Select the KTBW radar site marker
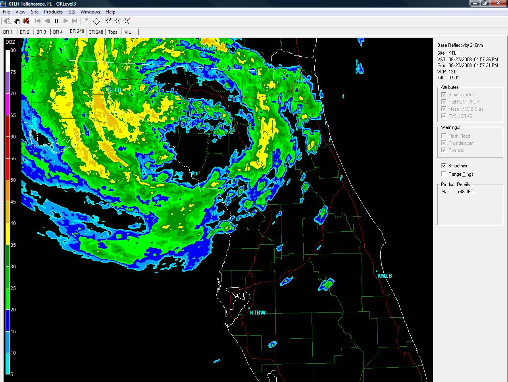508x382 pixels. click(249, 308)
